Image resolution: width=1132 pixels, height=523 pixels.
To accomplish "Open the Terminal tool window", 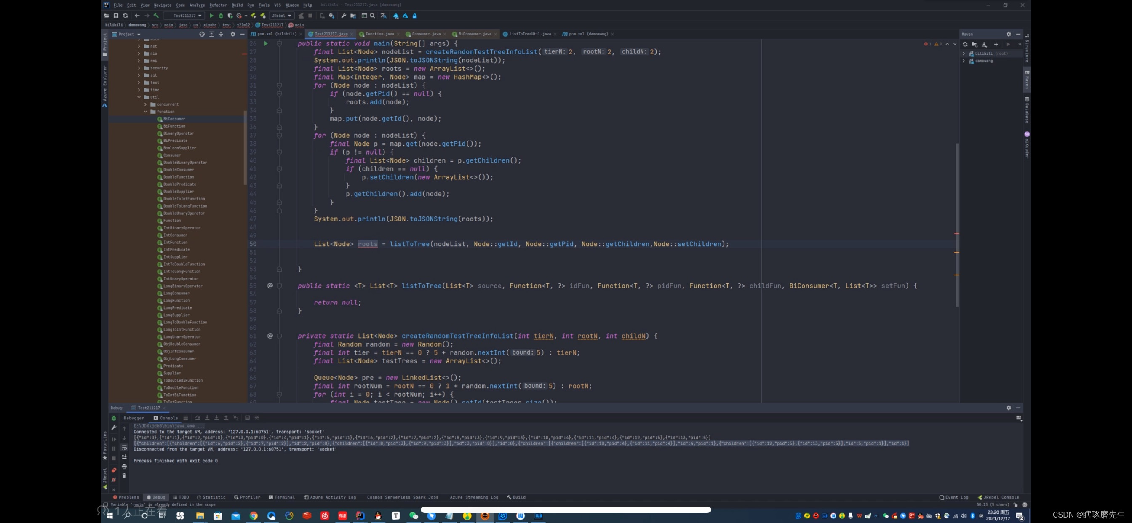I will (x=281, y=497).
